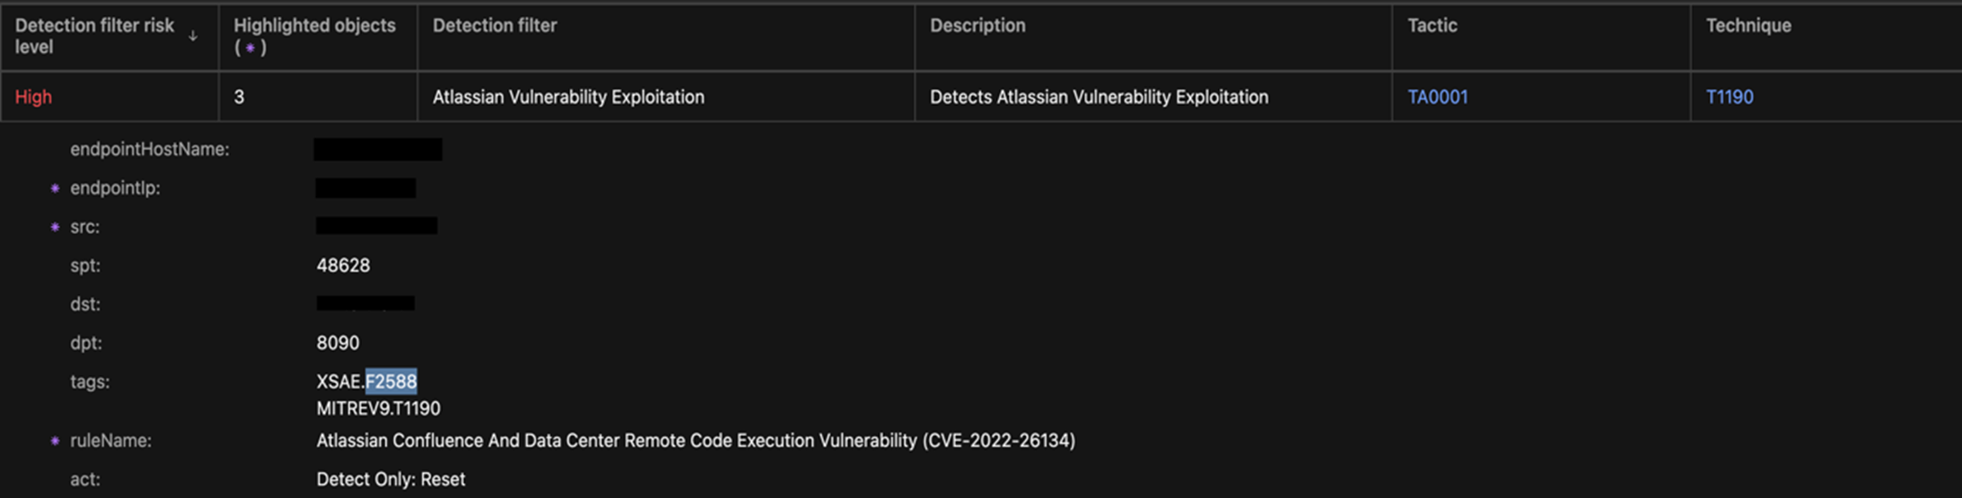
Task: Click the MITREV9.T1190 tag value
Action: [378, 408]
